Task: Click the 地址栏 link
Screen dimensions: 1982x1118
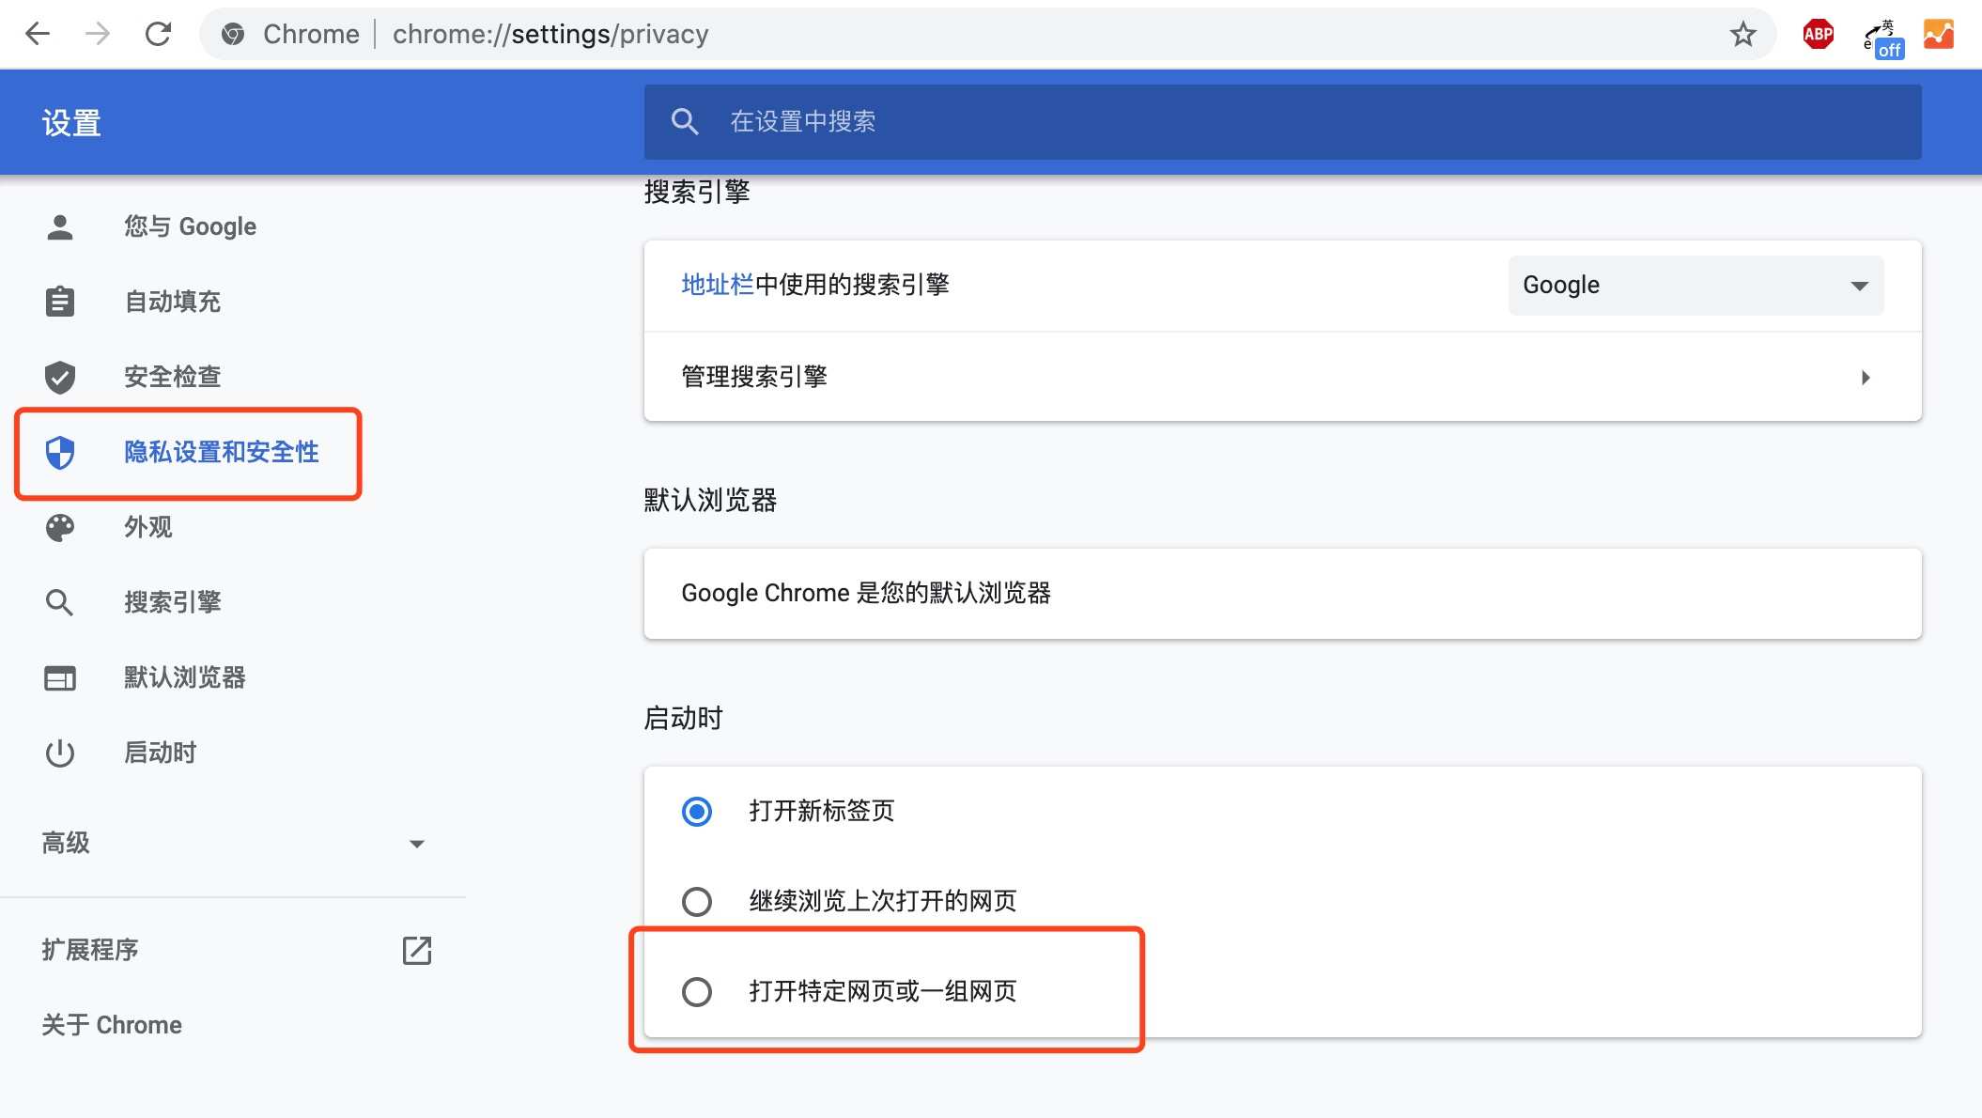Action: 718,285
